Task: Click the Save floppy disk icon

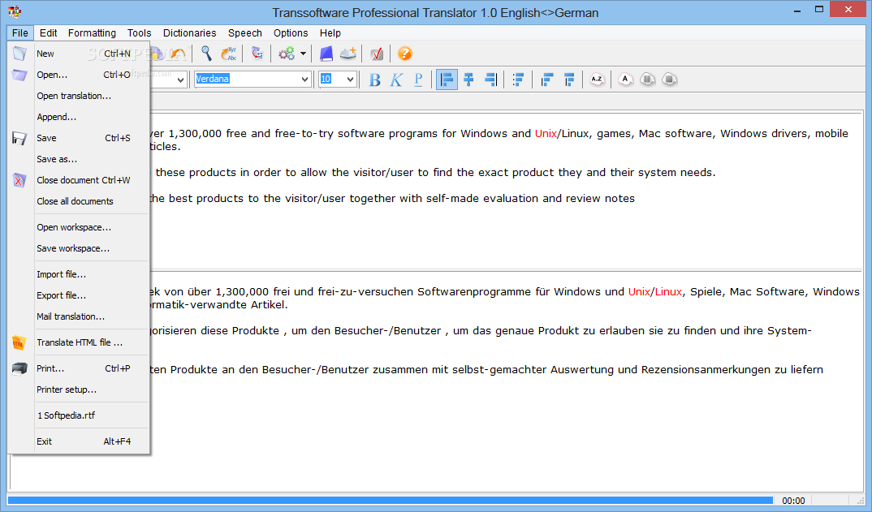Action: (x=19, y=138)
